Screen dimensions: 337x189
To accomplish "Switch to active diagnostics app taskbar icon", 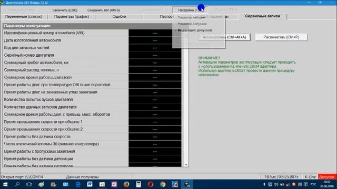I will click(187, 184).
